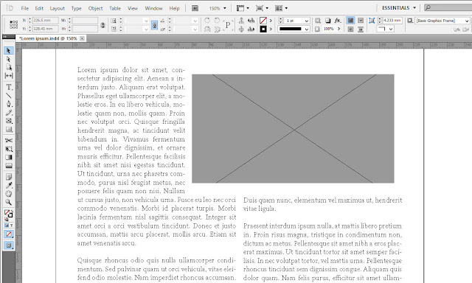Toggle No Text Wrap button
Viewport: 472px width, 283px height.
(350, 21)
